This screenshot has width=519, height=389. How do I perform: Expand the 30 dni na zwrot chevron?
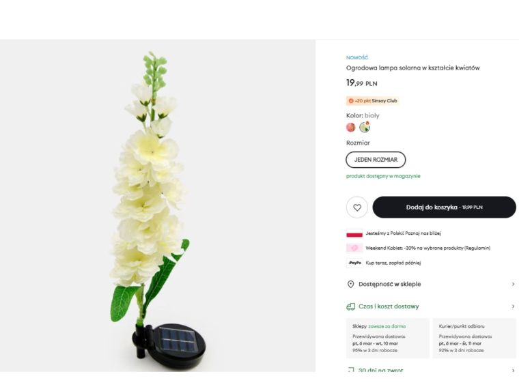coord(513,371)
